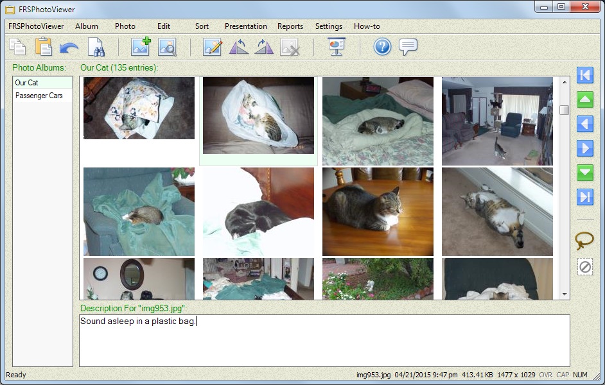Screen dimensions: 605x385
Task: Click the Find binoculars document icon
Action: coord(96,47)
